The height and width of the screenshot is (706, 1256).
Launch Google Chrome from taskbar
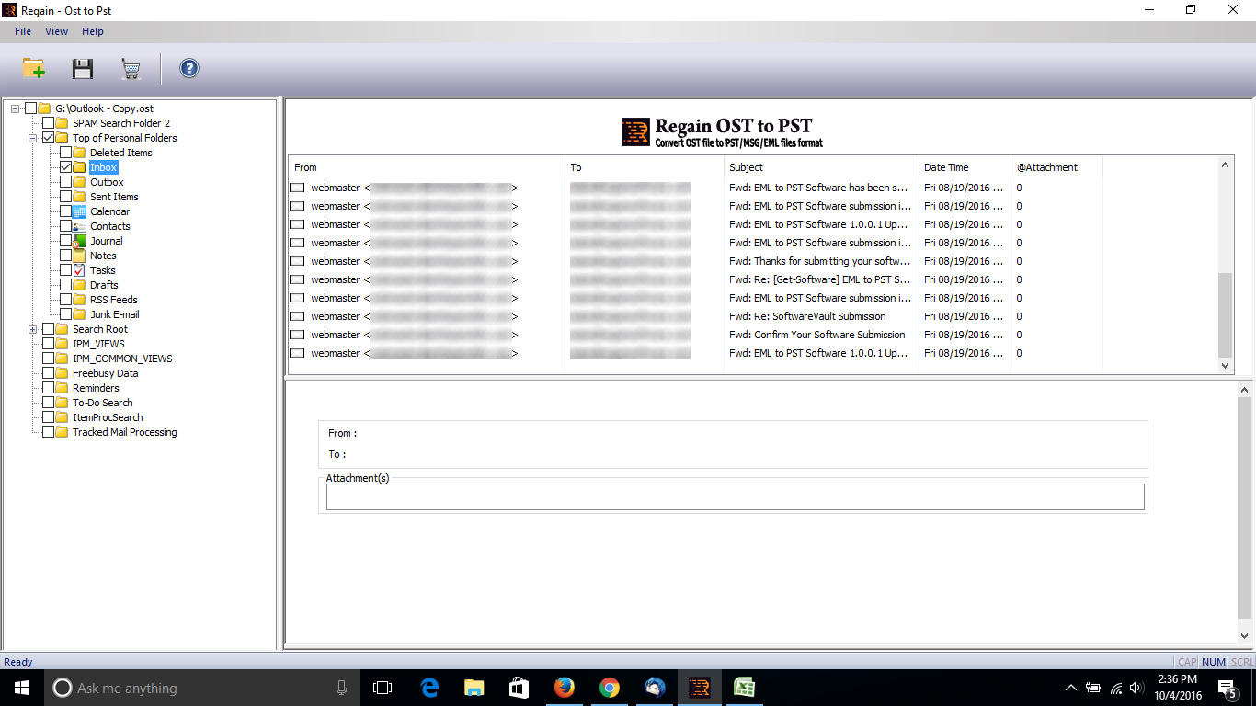(609, 688)
